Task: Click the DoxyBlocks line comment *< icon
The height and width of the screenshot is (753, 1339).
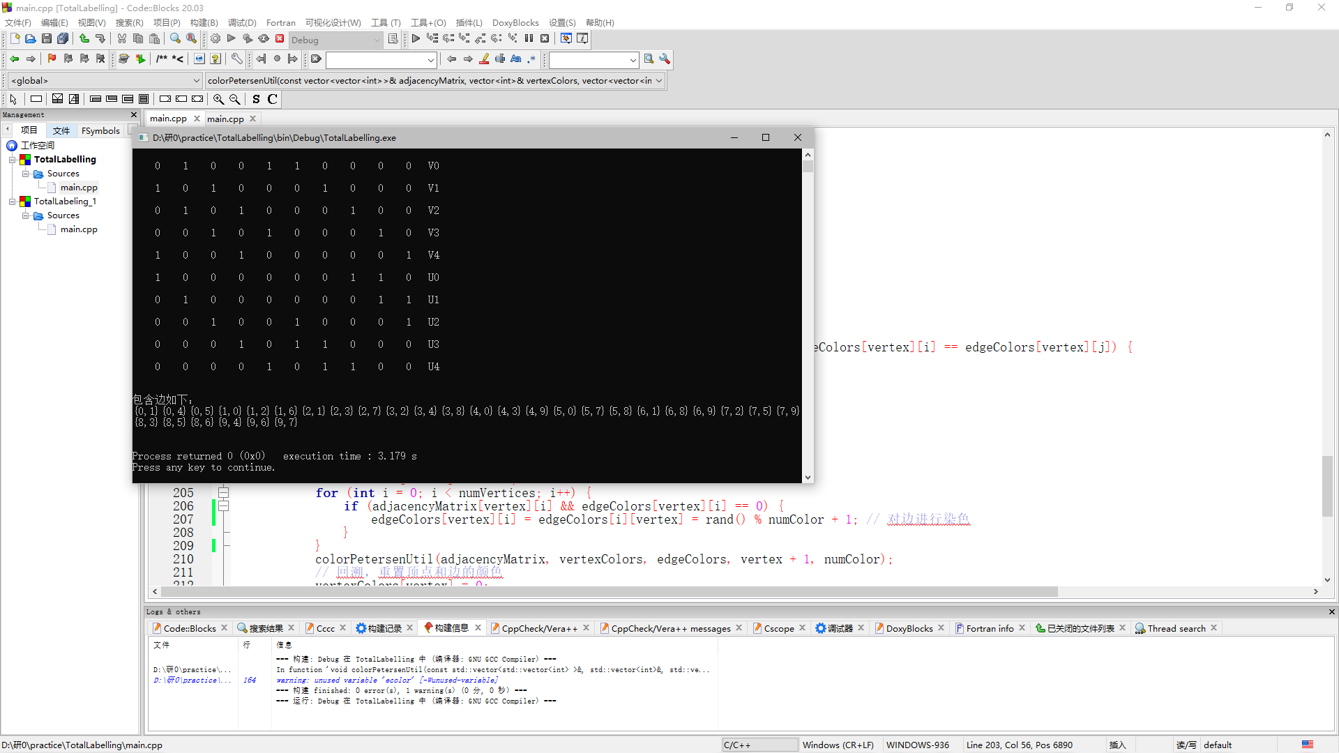Action: tap(178, 59)
